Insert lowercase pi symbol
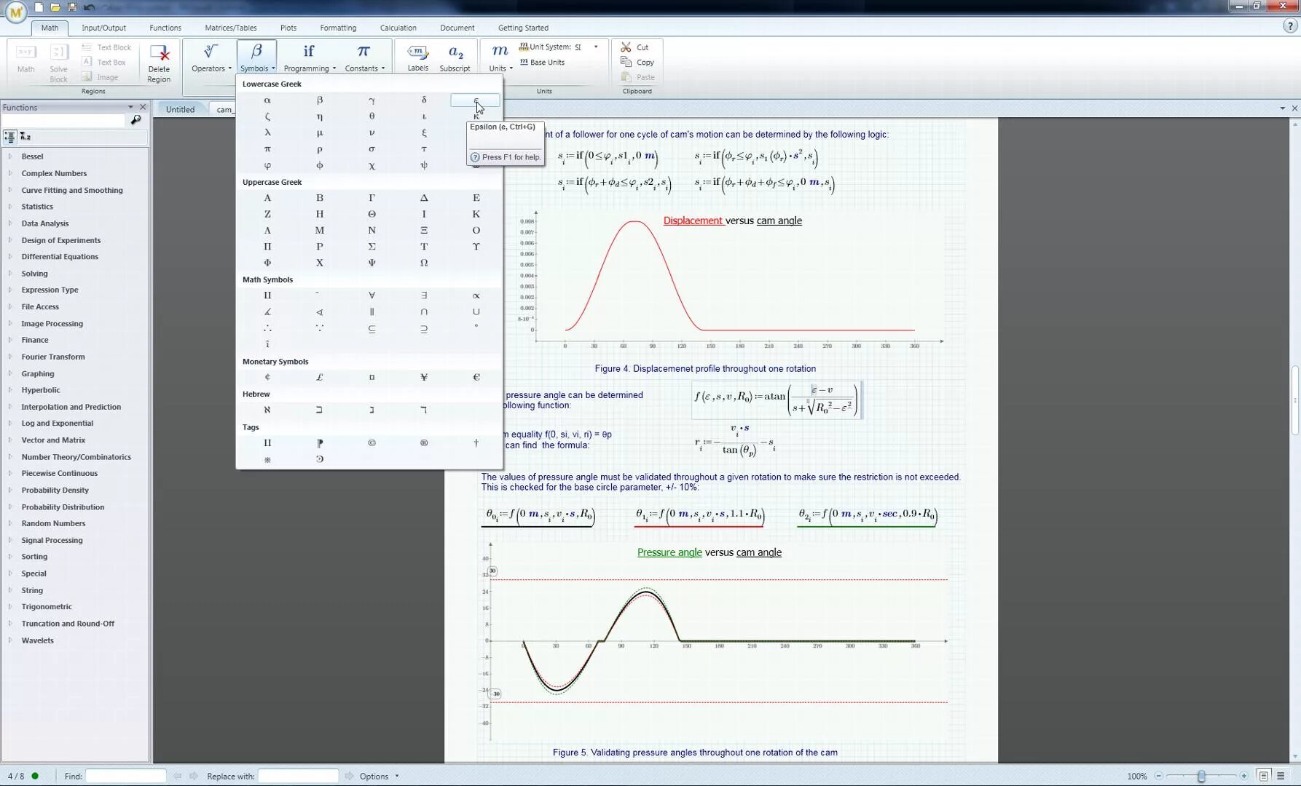1301x786 pixels. (x=267, y=149)
